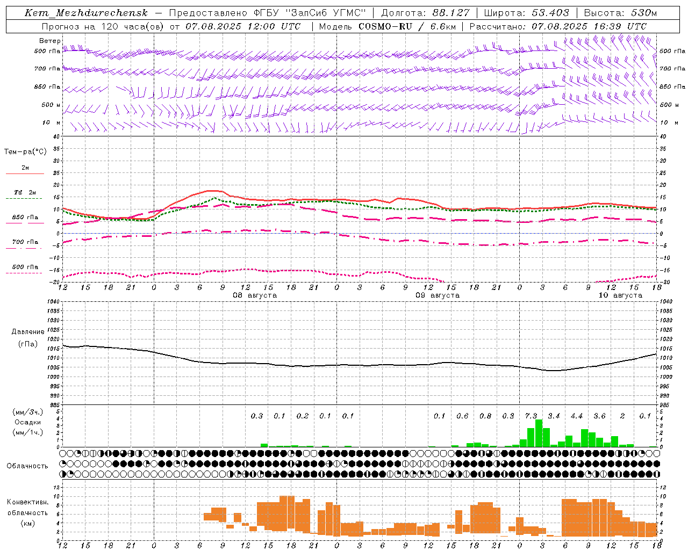Select the 'Долгота: 88.127' longitude text
This screenshot has height=550, width=688.
(x=425, y=13)
